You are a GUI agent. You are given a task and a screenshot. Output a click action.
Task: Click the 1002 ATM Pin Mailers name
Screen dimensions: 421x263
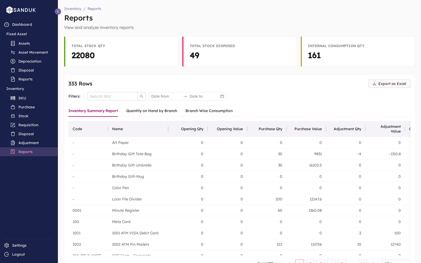pos(131,244)
